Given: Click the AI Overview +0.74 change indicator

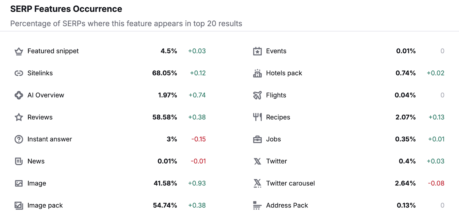Looking at the screenshot, I should click(197, 95).
